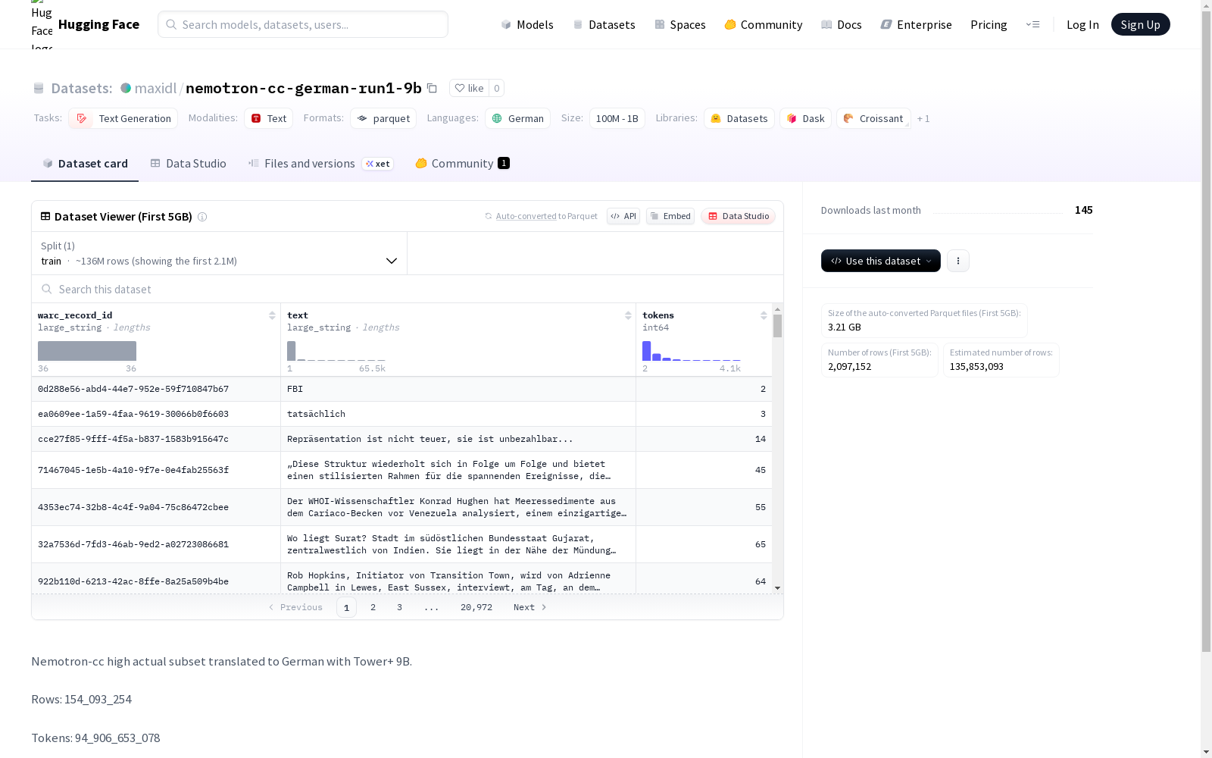Expand the train split dropdown
Viewport: 1212px width, 758px height.
[220, 253]
